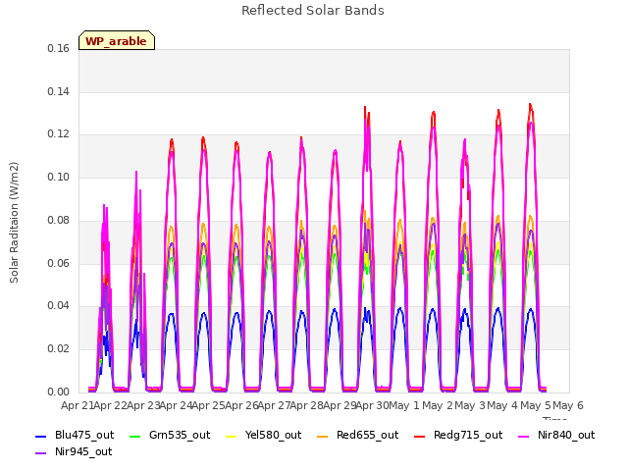This screenshot has height=471, width=628.
Task: Click the Redg715_out legend label
Action: pyautogui.click(x=468, y=435)
